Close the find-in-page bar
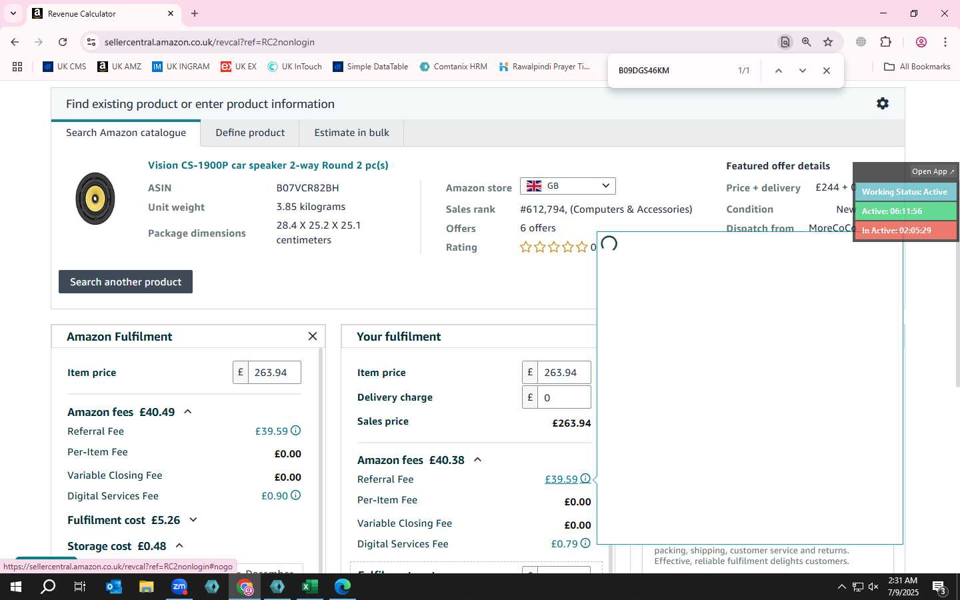960x600 pixels. (x=827, y=71)
